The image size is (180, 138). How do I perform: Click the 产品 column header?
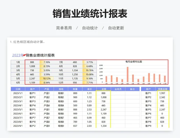click(x=46, y=89)
